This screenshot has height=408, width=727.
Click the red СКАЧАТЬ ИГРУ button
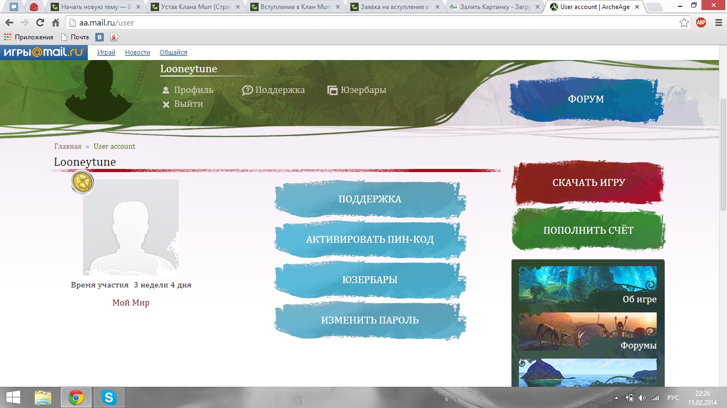[x=588, y=183]
